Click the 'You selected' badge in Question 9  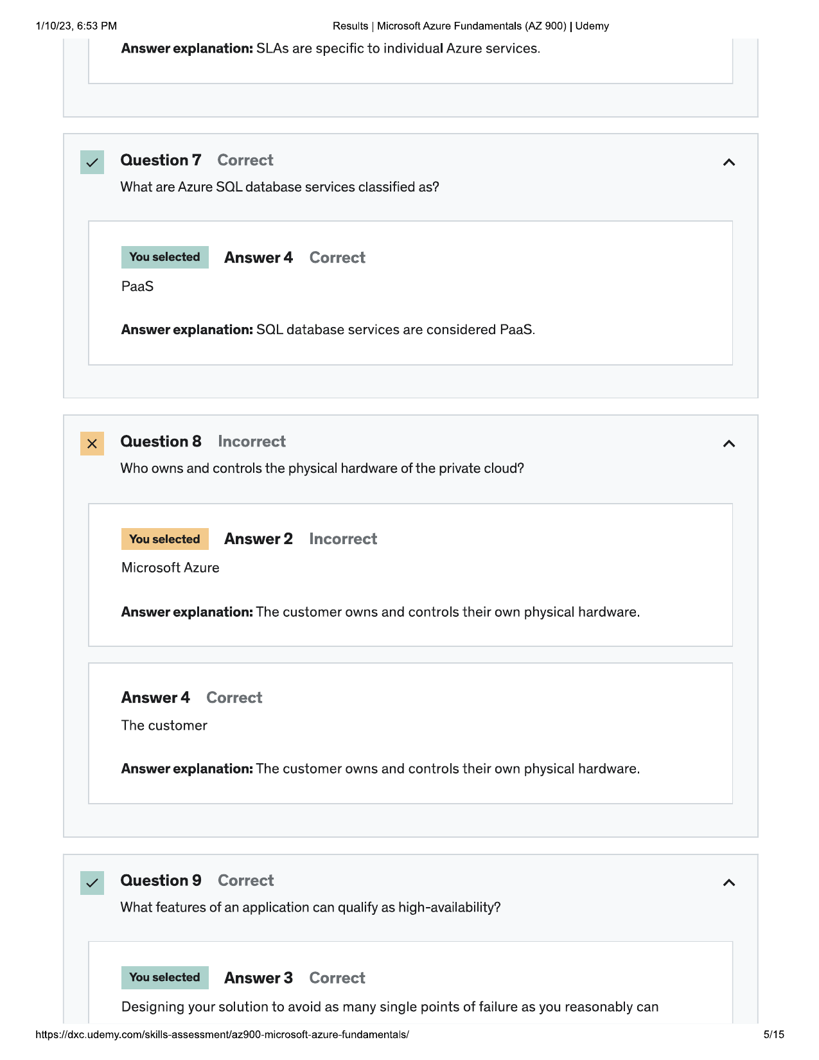click(165, 978)
